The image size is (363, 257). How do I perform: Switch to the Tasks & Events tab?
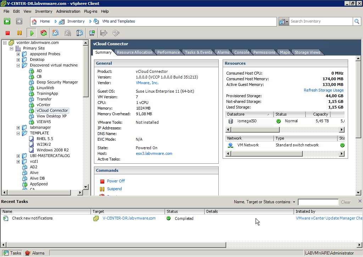199,52
